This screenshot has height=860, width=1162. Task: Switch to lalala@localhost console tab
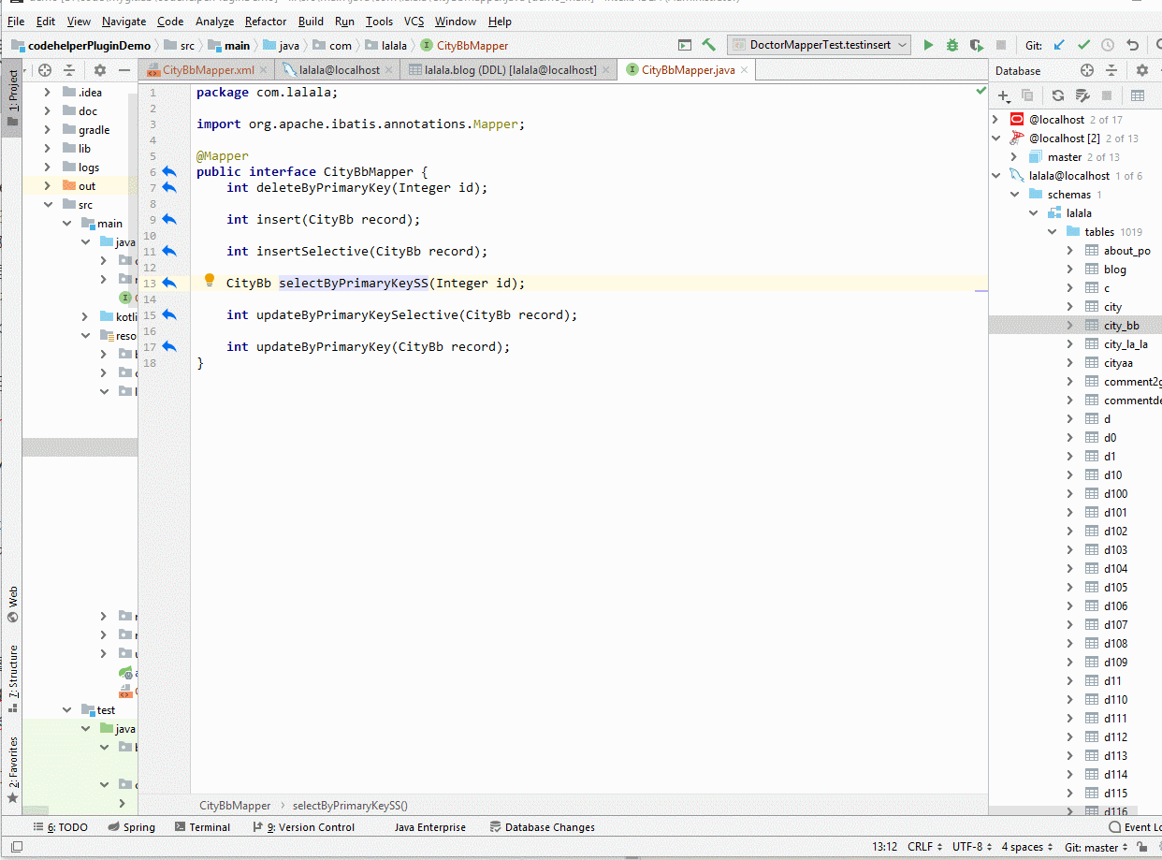click(337, 70)
